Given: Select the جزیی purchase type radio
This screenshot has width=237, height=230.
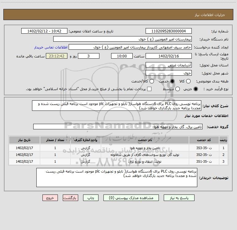Looking at the screenshot, I should pyautogui.click(x=196, y=89).
